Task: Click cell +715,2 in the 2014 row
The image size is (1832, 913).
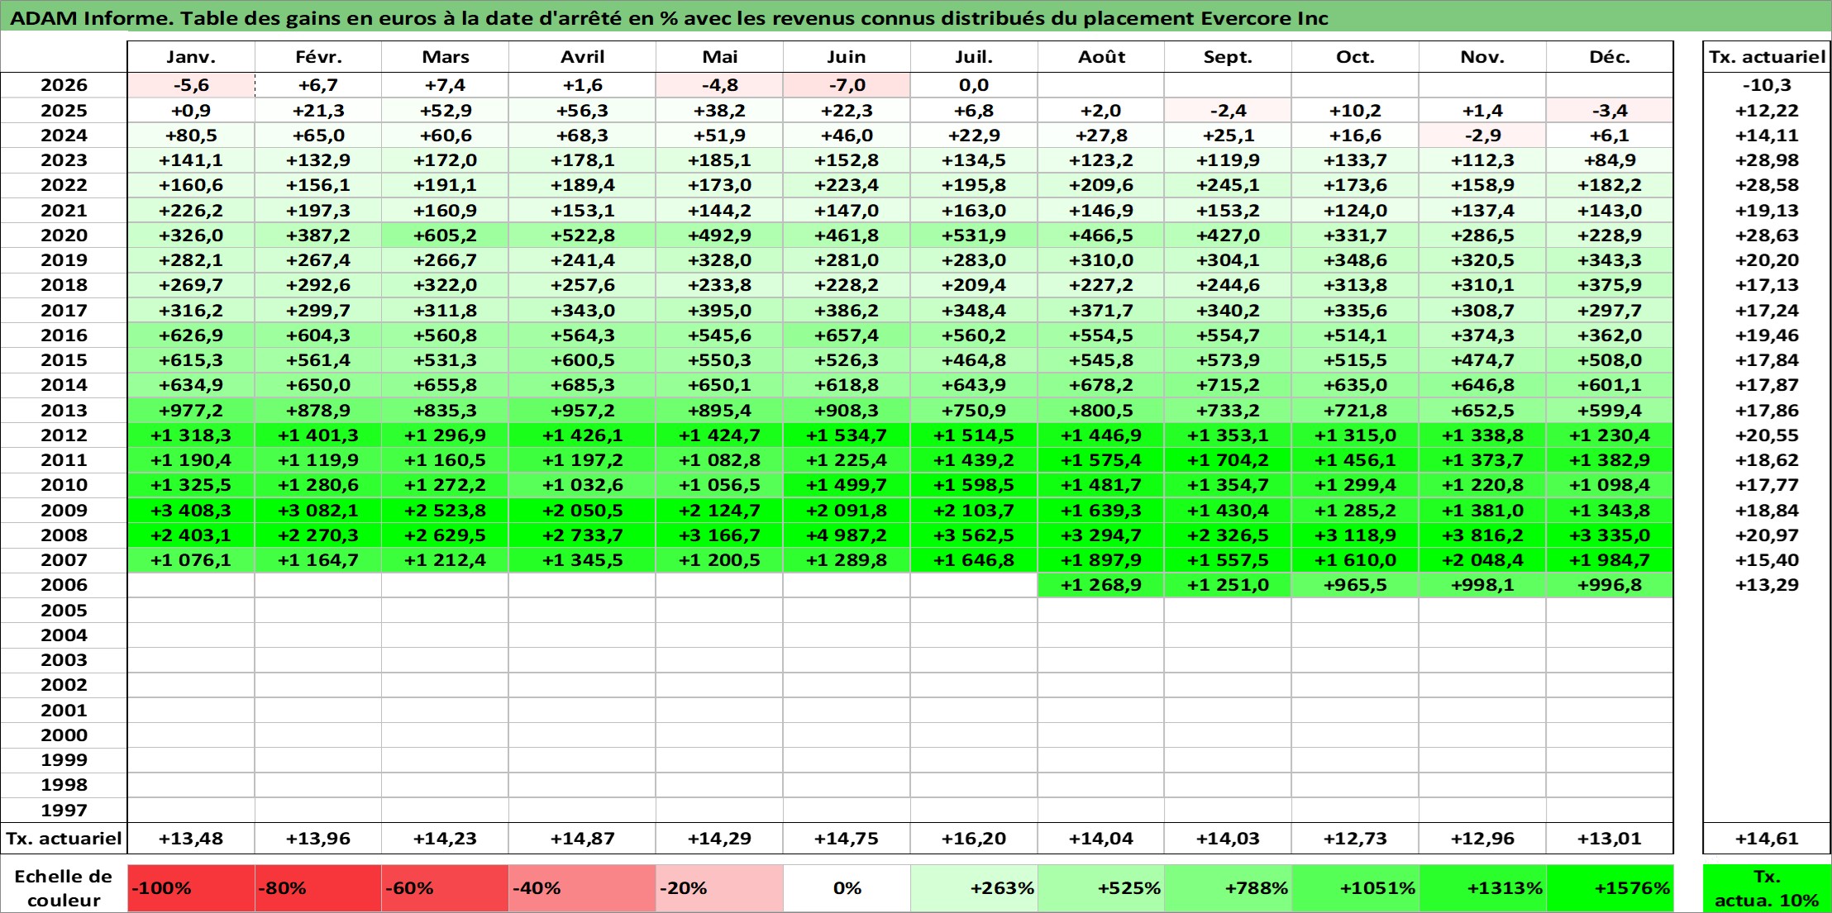Action: pos(1228,385)
